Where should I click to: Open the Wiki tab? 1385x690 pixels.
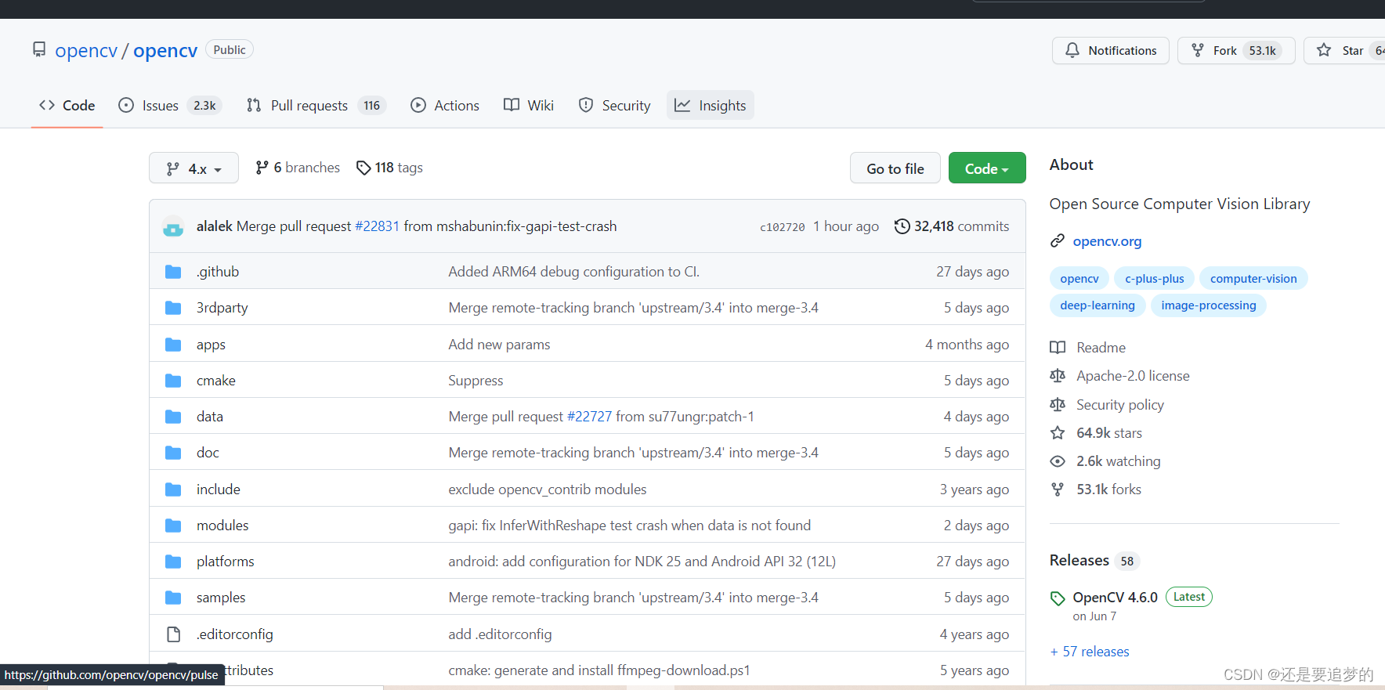(x=529, y=106)
